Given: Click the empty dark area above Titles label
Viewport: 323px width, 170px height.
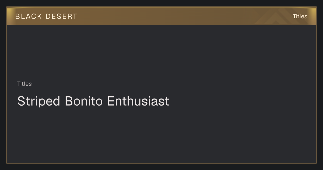Looking at the screenshot, I should coord(161,53).
